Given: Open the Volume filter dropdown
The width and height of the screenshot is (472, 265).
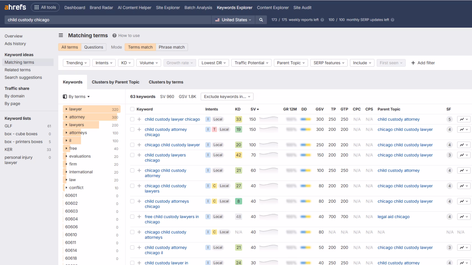Looking at the screenshot, I should (149, 63).
